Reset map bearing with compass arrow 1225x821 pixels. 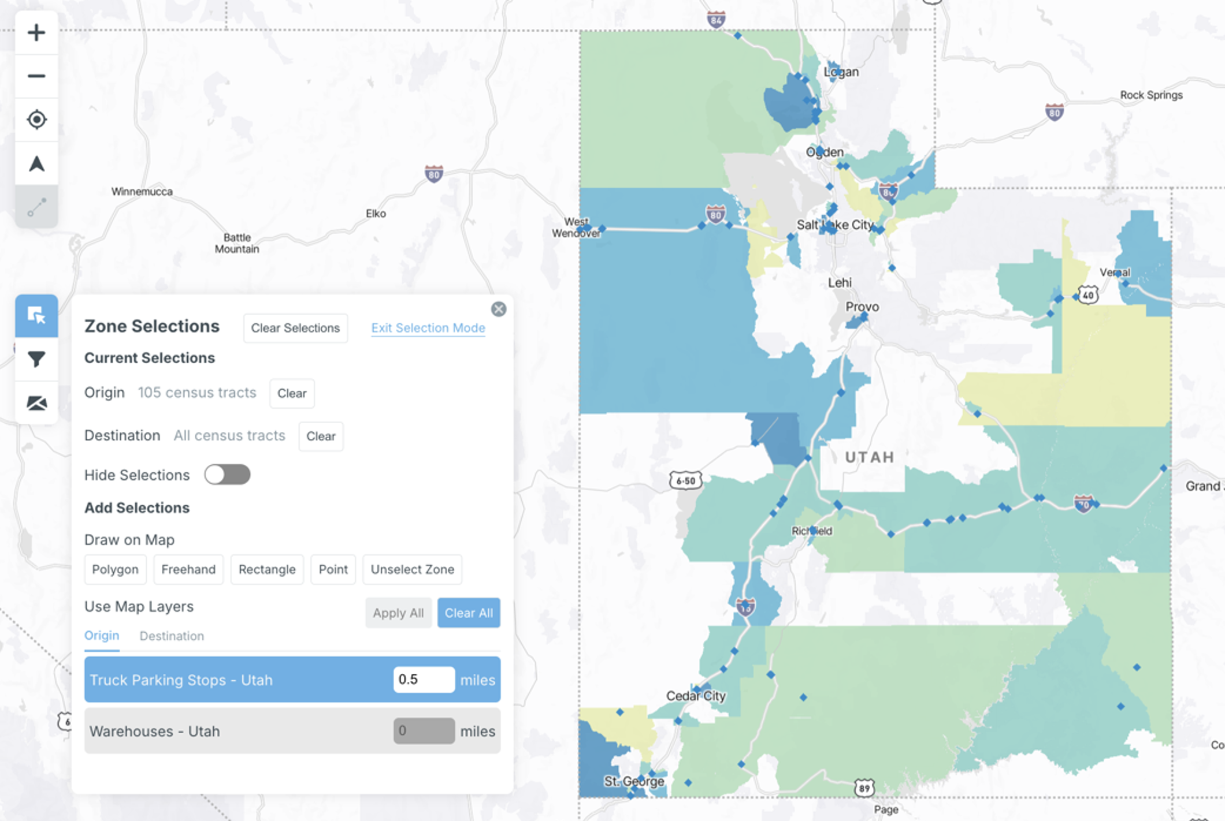[36, 164]
